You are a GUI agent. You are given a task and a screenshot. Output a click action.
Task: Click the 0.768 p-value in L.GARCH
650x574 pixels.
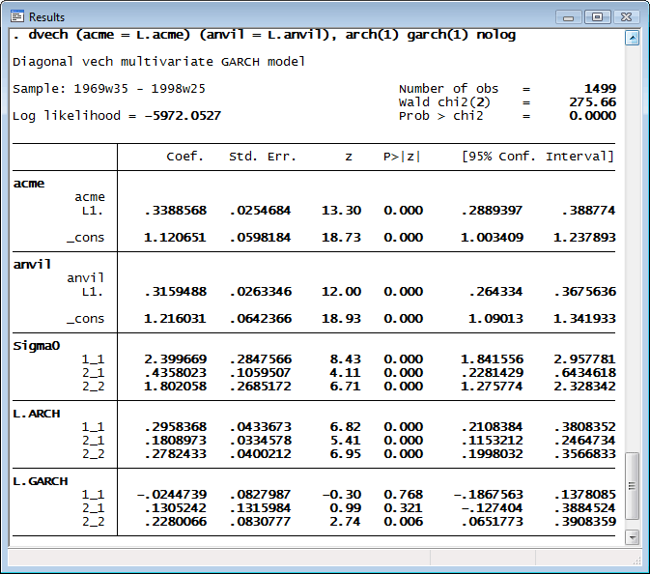pyautogui.click(x=403, y=494)
